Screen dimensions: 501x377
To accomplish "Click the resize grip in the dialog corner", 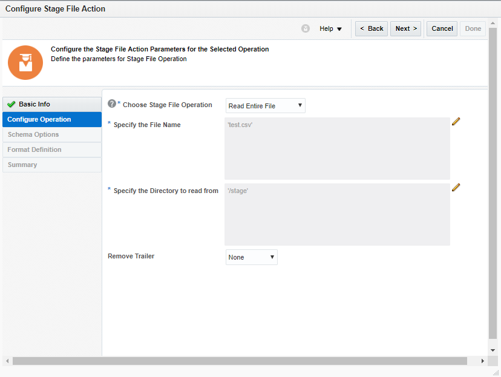I will (496, 372).
